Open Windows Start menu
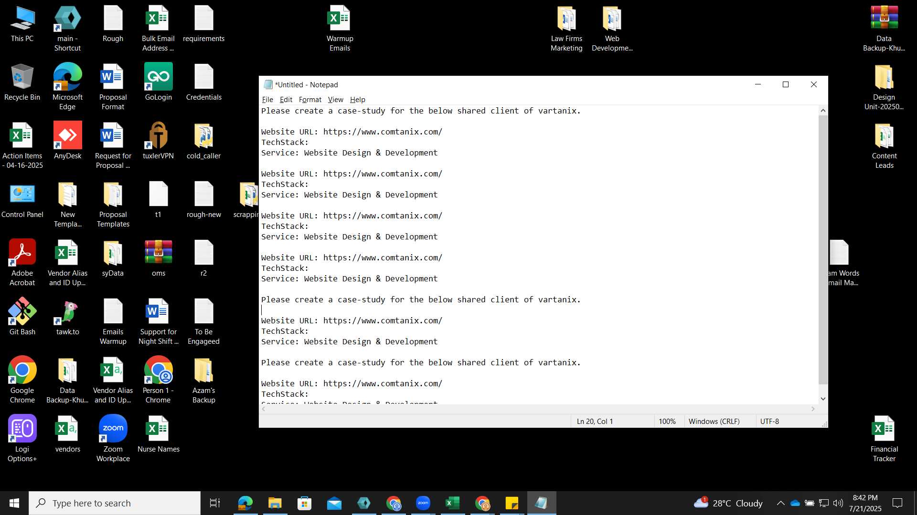 tap(14, 503)
